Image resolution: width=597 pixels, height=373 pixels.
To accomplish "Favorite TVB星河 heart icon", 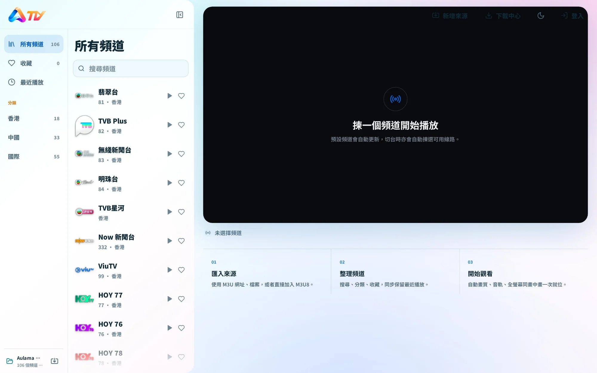I will coord(181,212).
